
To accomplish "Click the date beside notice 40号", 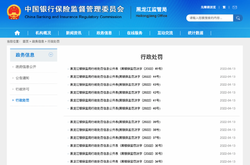I will (x=227, y=109).
